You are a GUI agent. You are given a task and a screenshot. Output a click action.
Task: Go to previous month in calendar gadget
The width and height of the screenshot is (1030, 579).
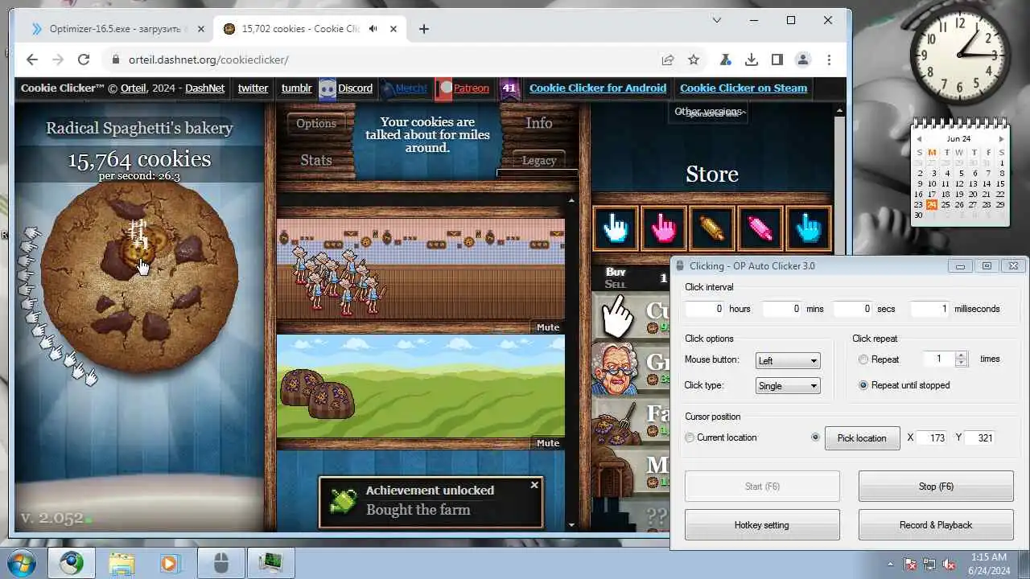(x=918, y=139)
